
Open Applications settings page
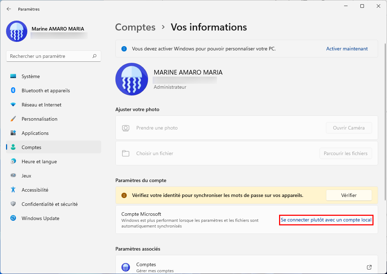pos(54,133)
